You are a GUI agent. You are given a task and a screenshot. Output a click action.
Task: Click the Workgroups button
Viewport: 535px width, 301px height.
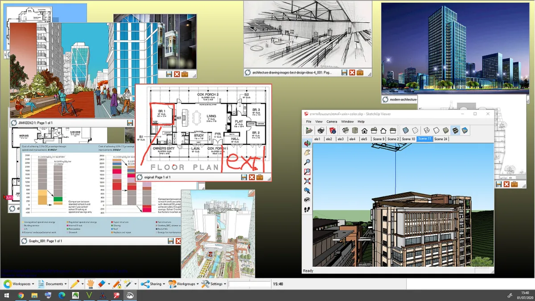pyautogui.click(x=183, y=284)
